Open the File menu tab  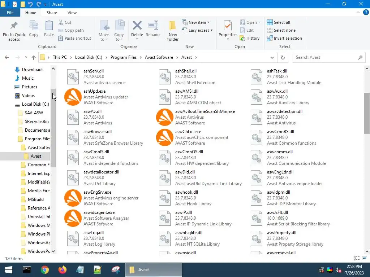[x=10, y=13]
